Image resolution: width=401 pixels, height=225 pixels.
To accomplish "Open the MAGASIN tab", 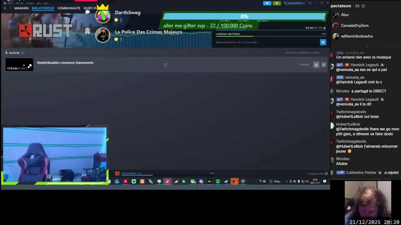I will pos(21,8).
